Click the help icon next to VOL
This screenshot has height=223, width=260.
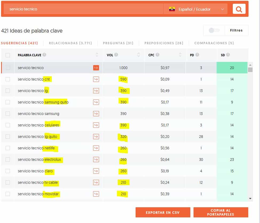[116, 55]
